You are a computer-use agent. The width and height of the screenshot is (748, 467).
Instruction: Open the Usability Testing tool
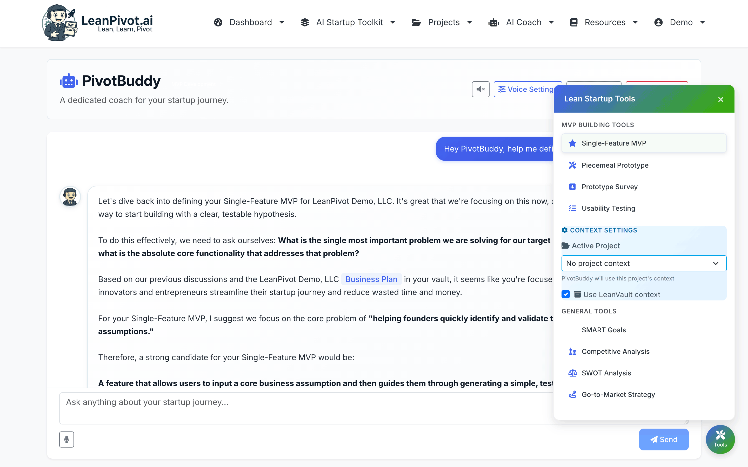[x=608, y=208]
